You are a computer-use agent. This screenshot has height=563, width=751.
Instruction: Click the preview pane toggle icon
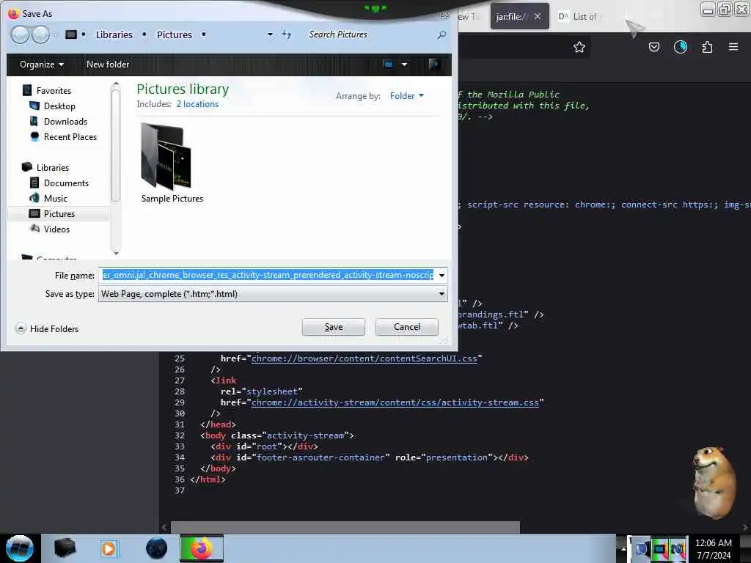434,65
